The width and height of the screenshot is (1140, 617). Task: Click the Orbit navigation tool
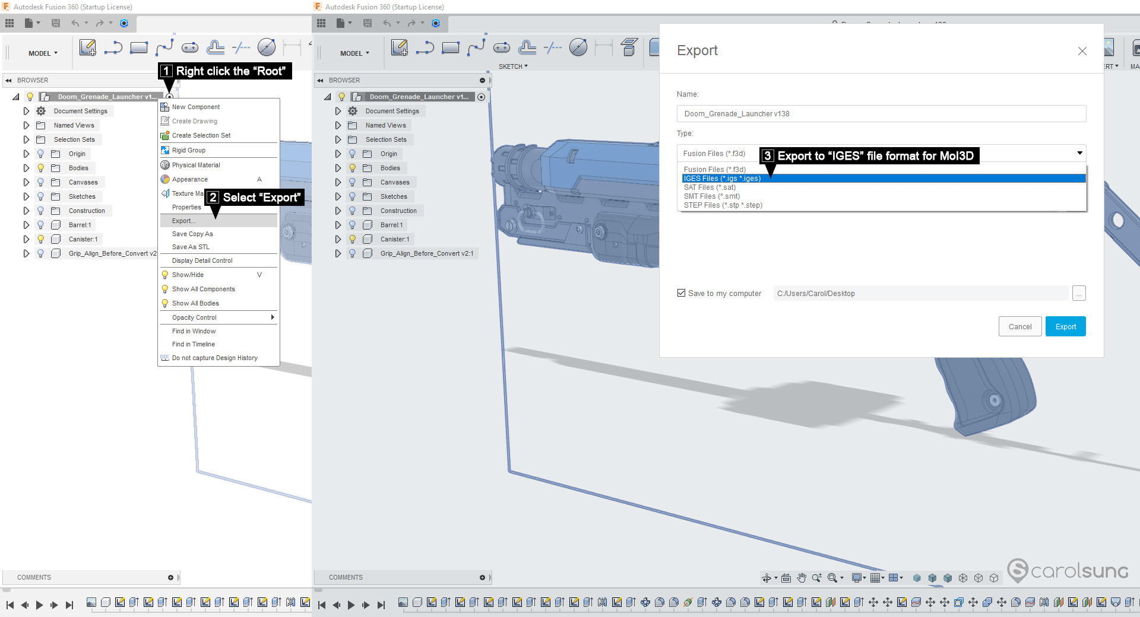click(x=767, y=578)
